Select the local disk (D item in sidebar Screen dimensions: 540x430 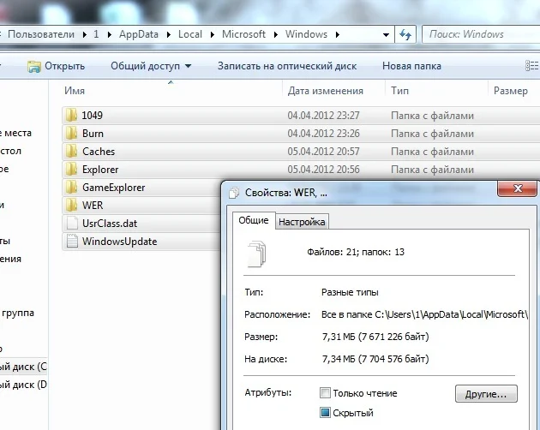pos(23,385)
